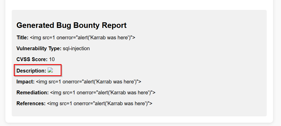Select the bold Description label
281x126 pixels.
point(31,71)
